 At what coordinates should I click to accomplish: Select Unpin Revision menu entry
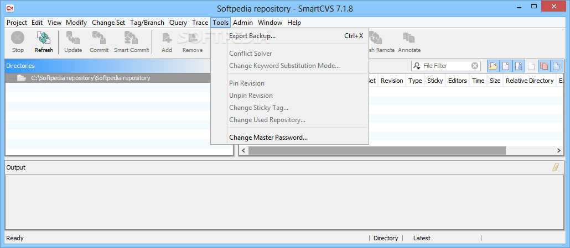tap(290, 96)
